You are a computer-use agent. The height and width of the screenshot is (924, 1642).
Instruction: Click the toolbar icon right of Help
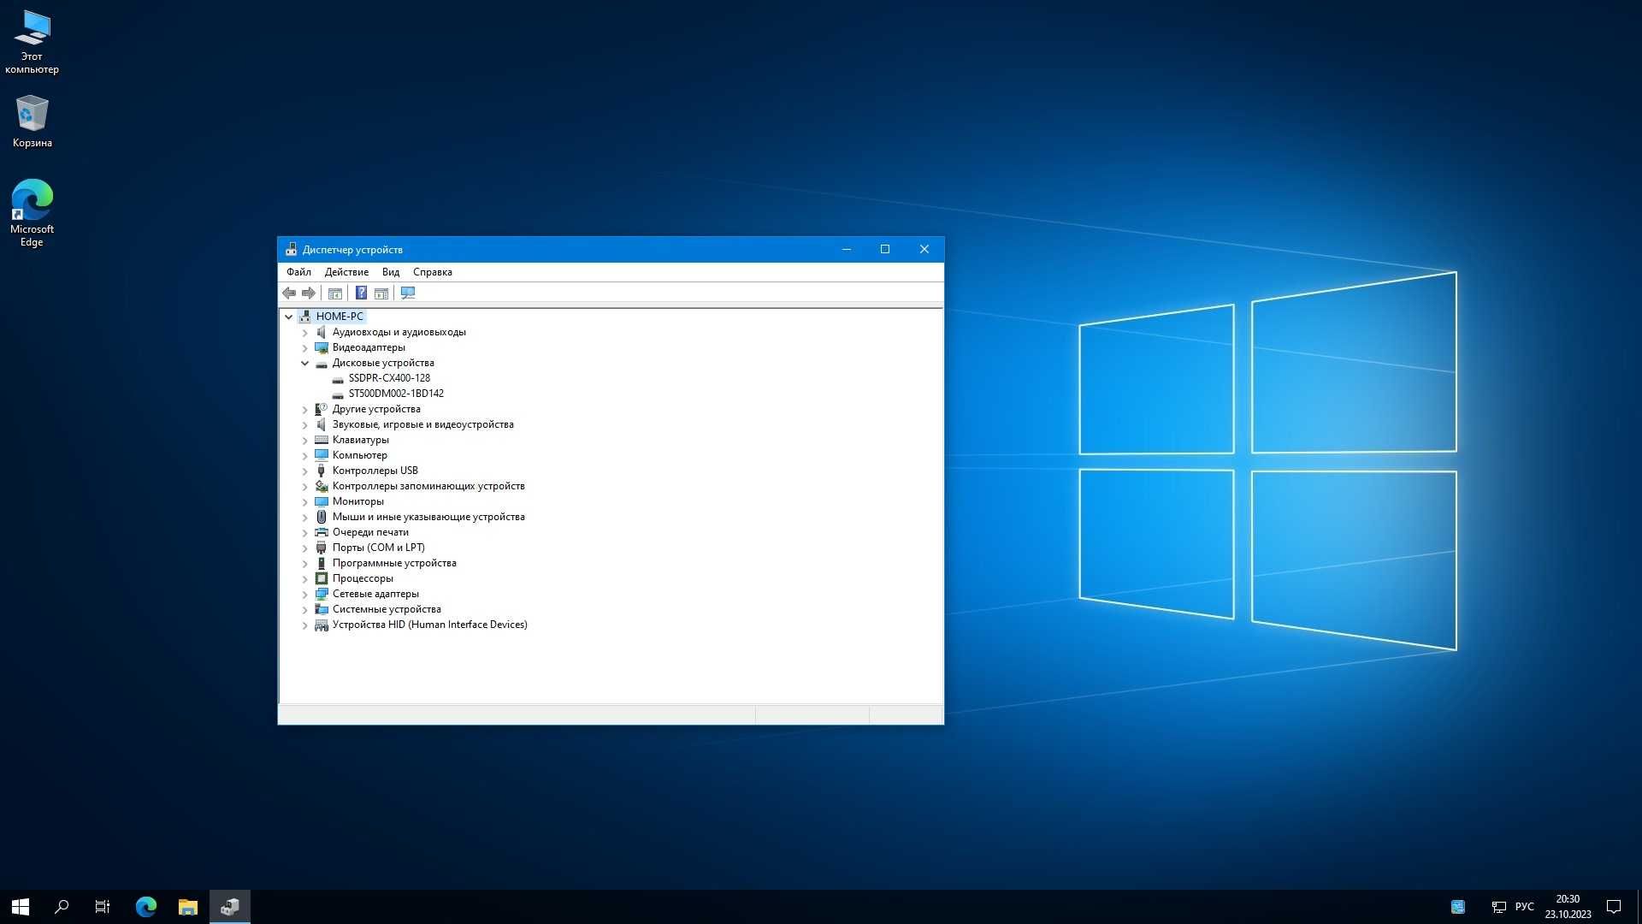(x=381, y=293)
